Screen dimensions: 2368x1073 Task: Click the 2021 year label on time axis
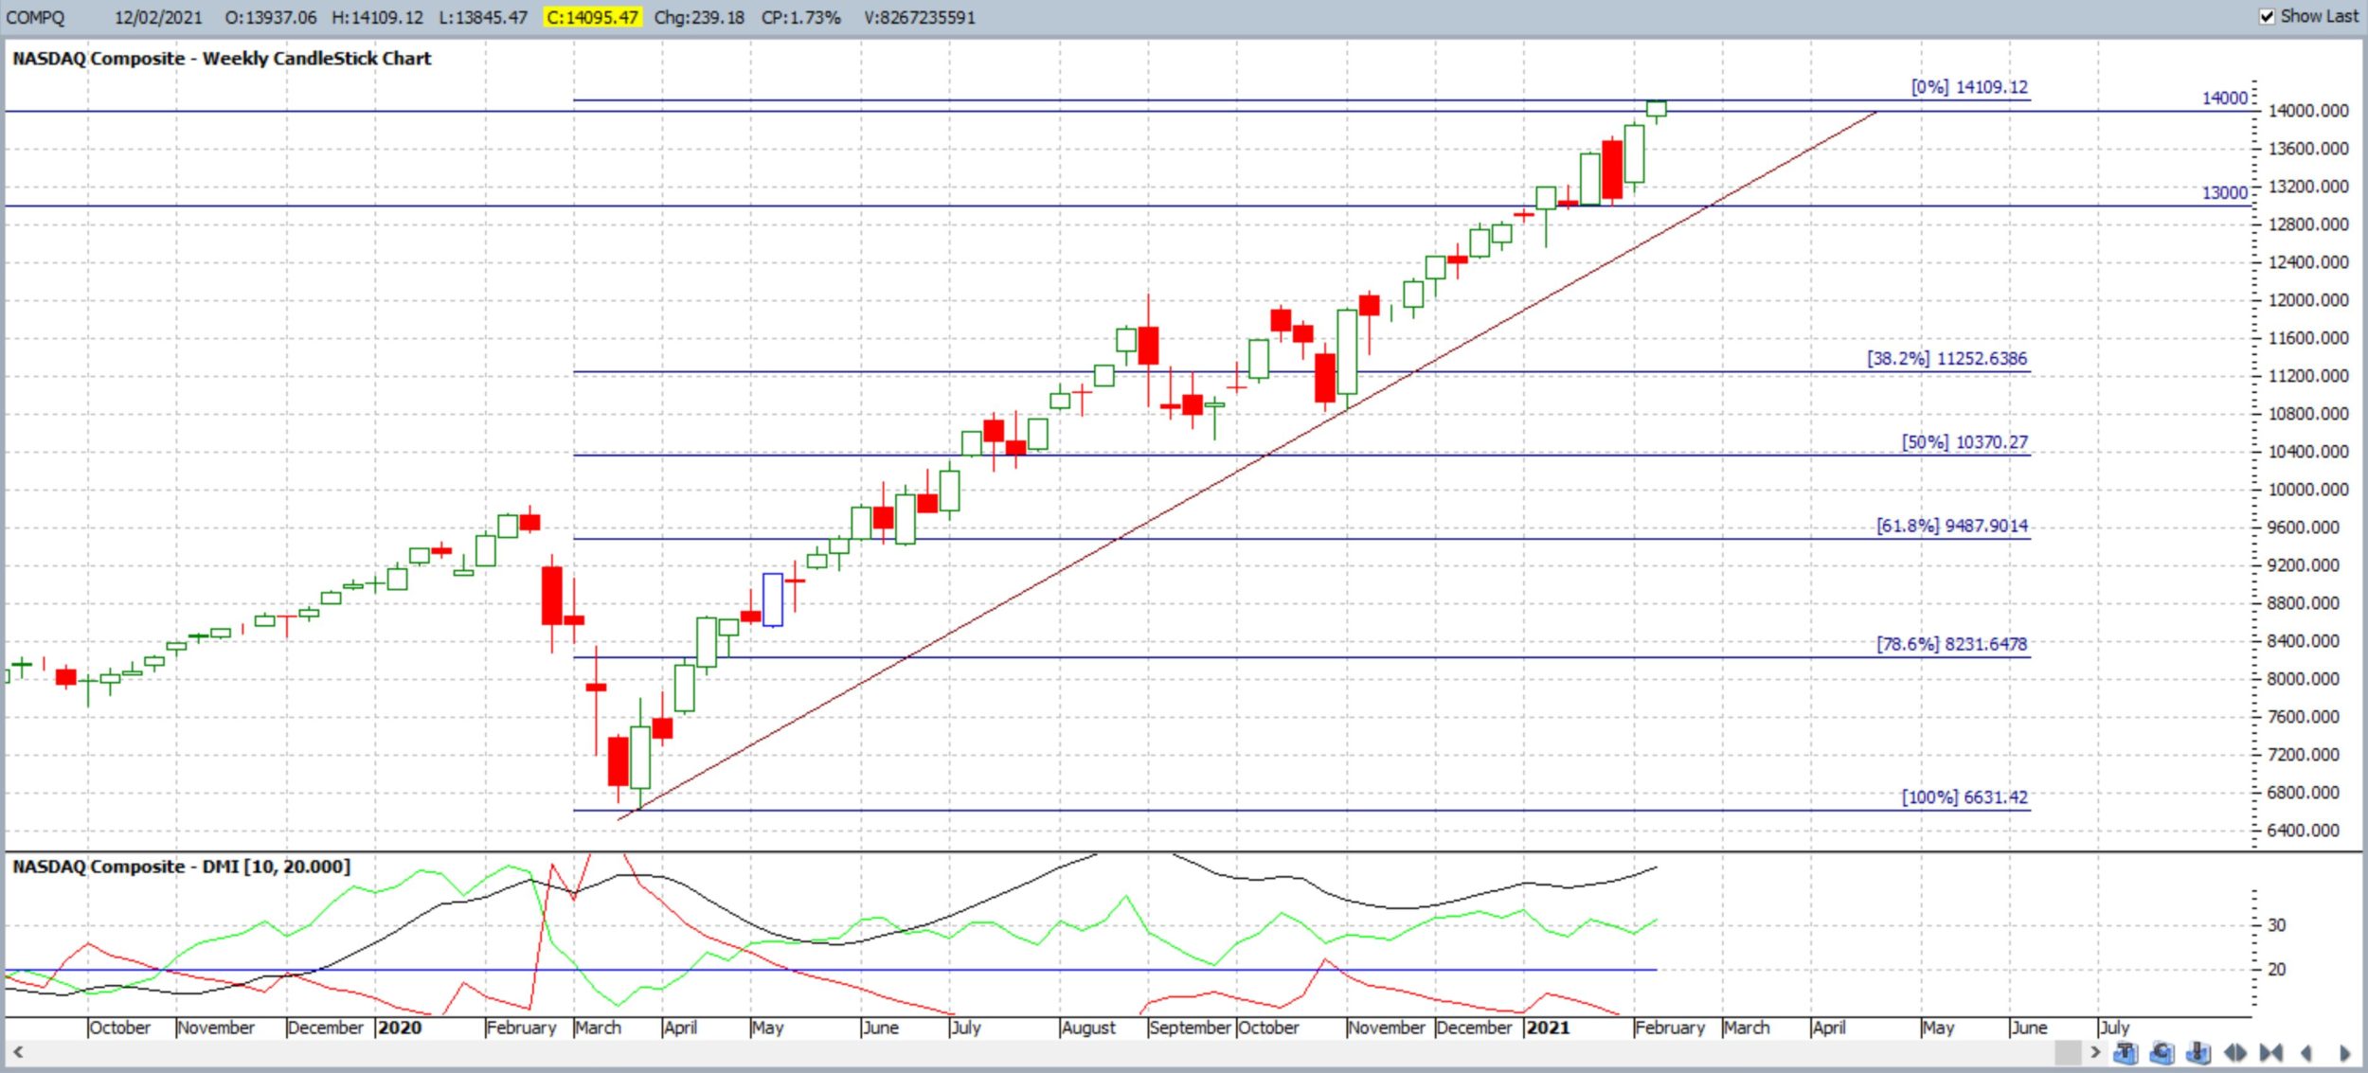click(x=1548, y=1028)
